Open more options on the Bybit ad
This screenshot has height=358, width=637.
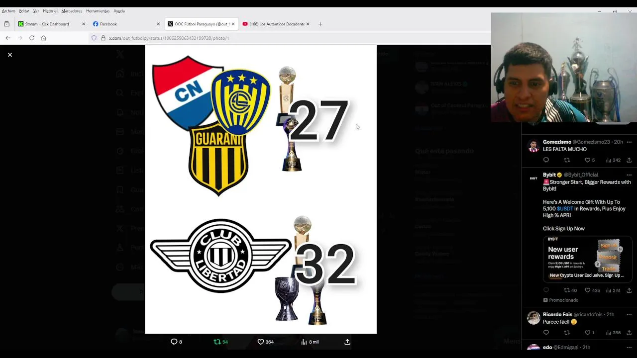(629, 175)
